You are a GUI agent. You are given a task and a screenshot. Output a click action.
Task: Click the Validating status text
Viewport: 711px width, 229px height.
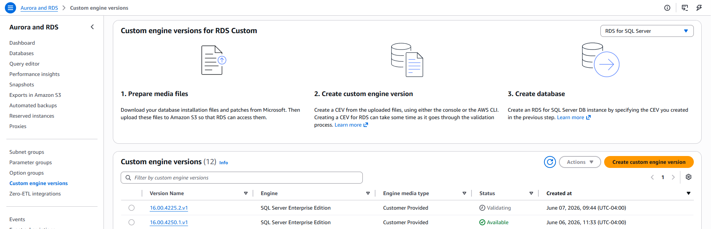pyautogui.click(x=499, y=208)
